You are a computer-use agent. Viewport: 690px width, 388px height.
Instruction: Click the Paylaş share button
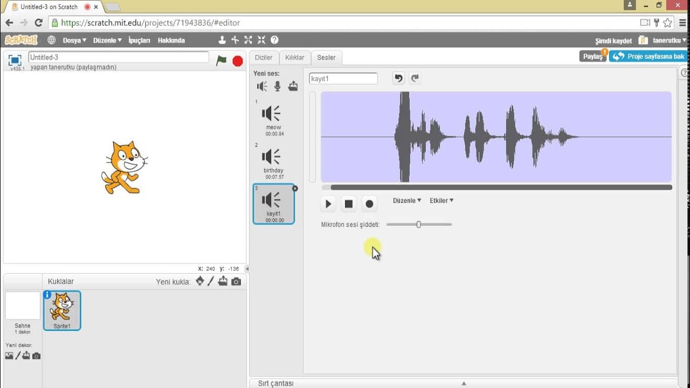click(593, 57)
